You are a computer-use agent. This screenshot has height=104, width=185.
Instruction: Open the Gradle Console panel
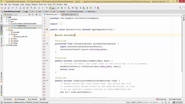(175, 99)
